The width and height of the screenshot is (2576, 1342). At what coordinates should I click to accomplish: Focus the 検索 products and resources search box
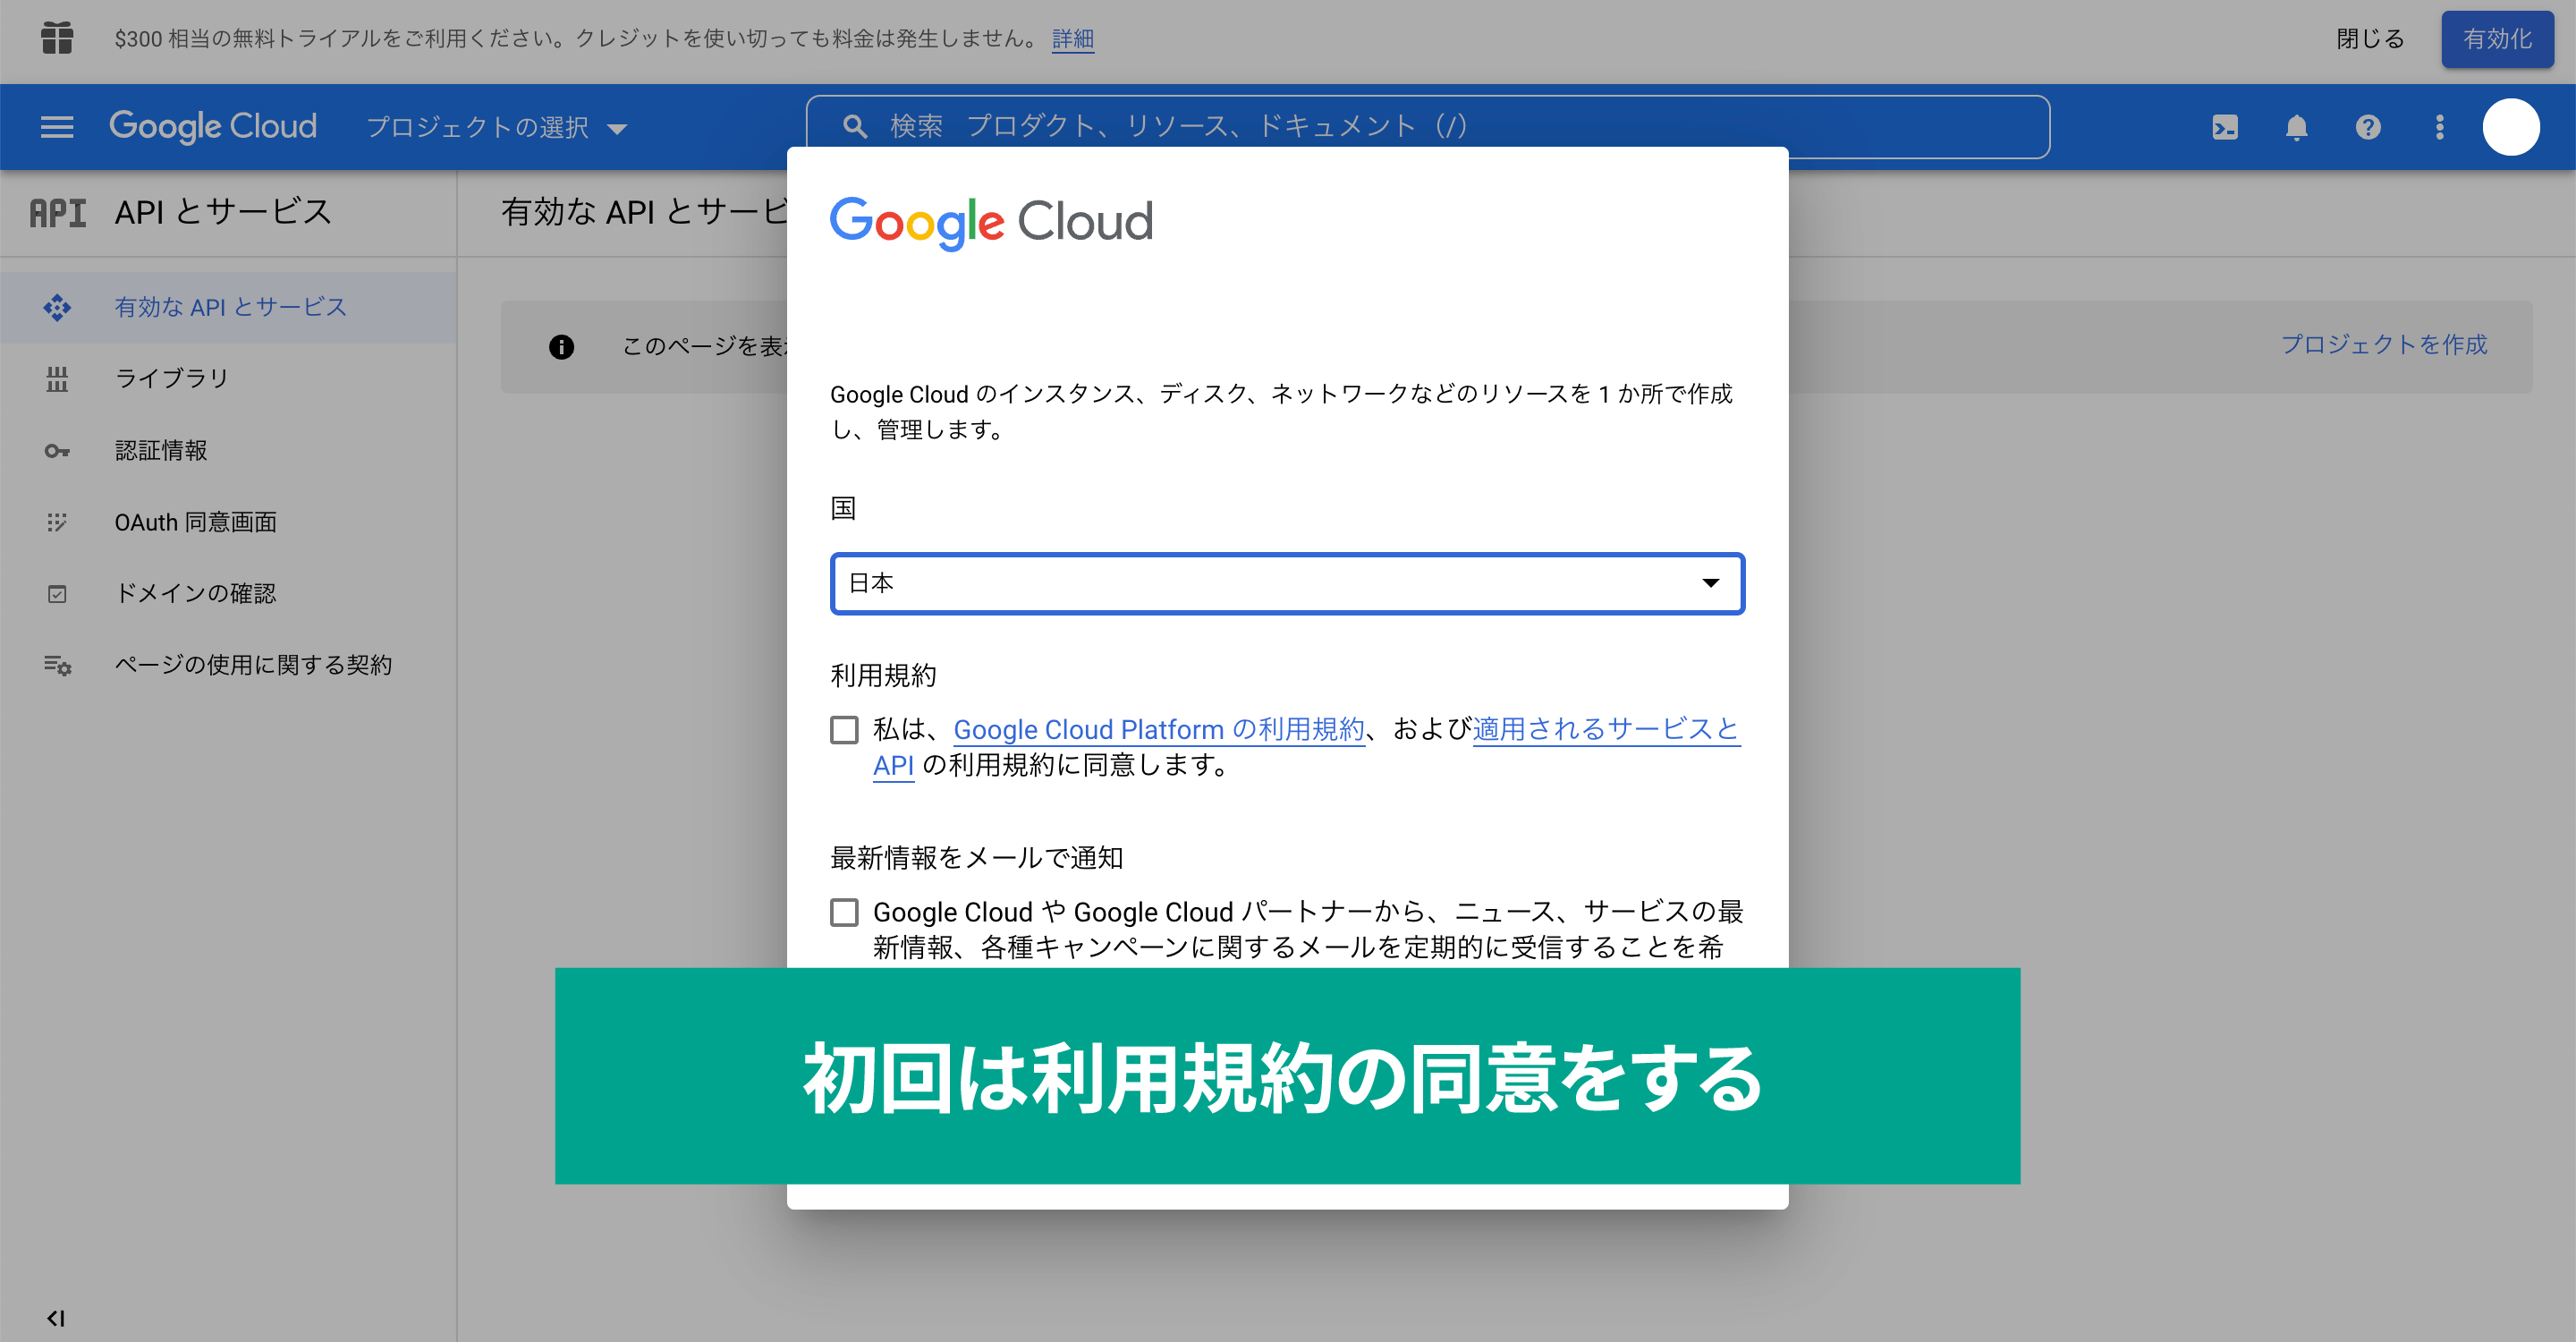[1428, 127]
